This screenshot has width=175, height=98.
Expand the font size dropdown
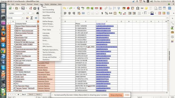point(33,13)
